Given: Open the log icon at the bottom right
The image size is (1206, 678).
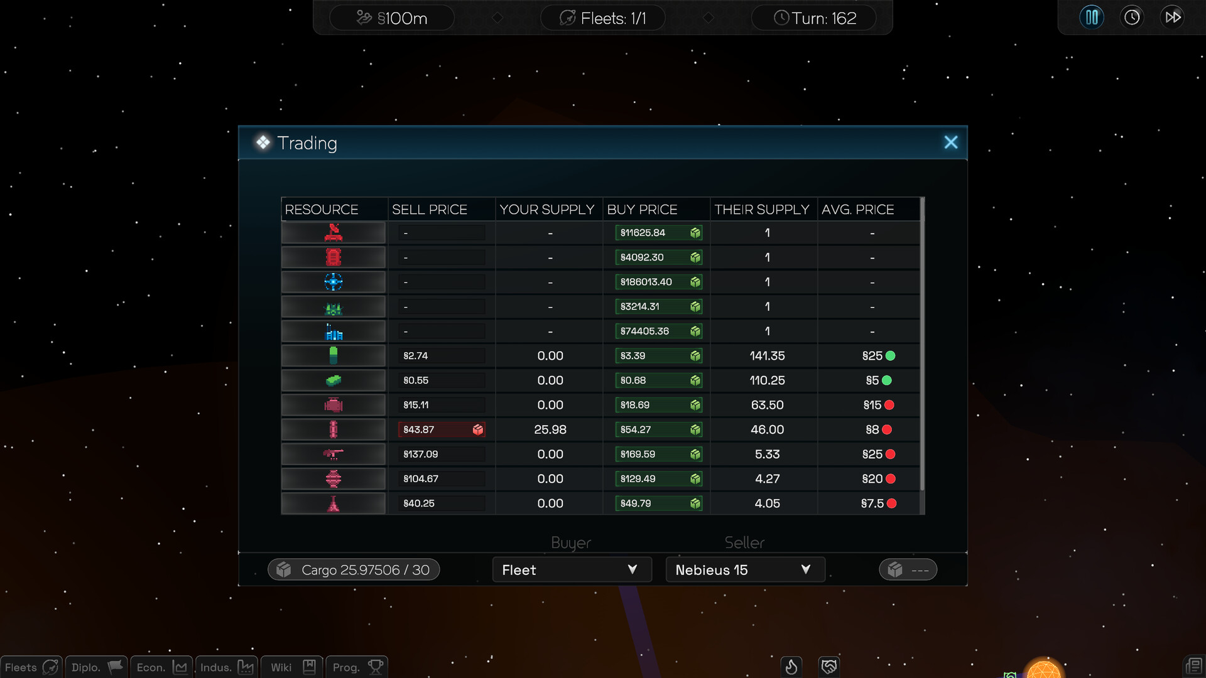Looking at the screenshot, I should 1193,666.
